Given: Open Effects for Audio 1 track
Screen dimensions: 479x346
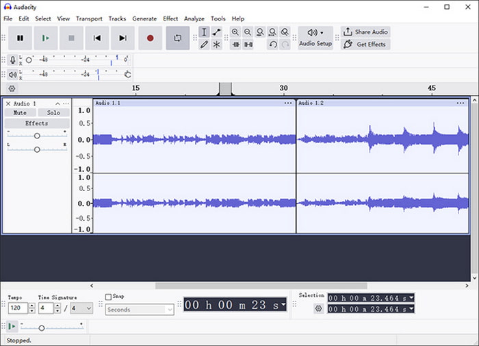Looking at the screenshot, I should point(37,123).
